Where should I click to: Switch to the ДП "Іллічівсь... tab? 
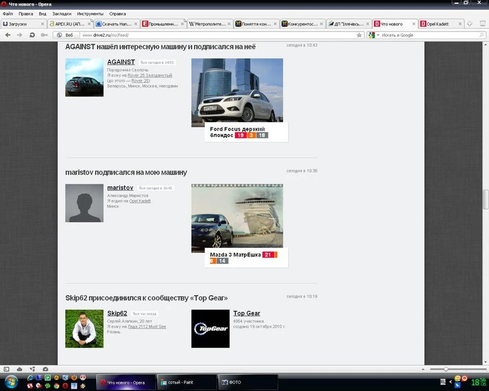pyautogui.click(x=348, y=24)
